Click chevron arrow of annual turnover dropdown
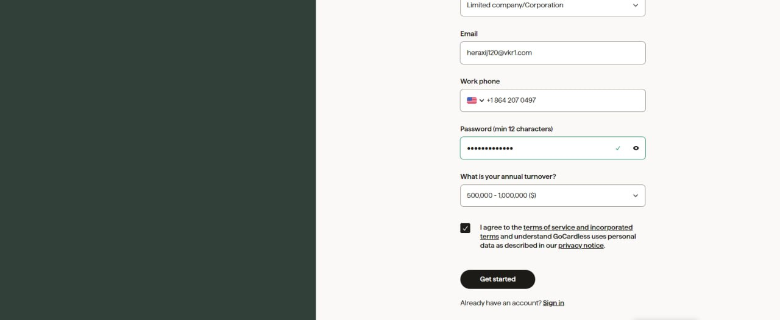780x320 pixels. [x=636, y=196]
